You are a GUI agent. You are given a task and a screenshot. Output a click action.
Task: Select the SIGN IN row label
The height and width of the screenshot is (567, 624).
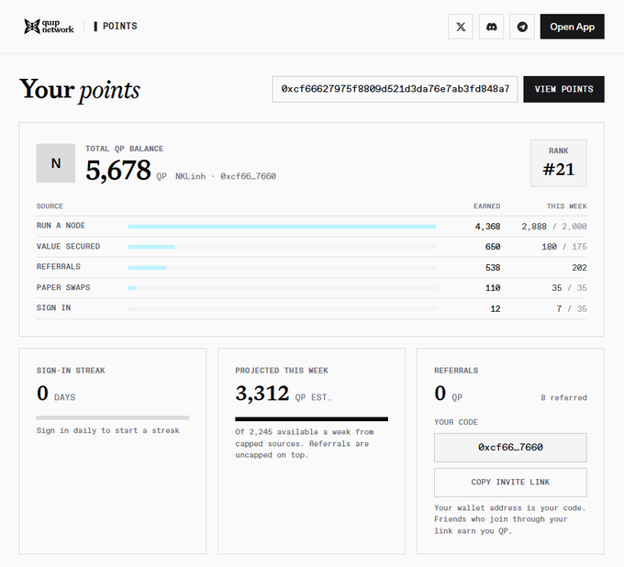coord(54,307)
